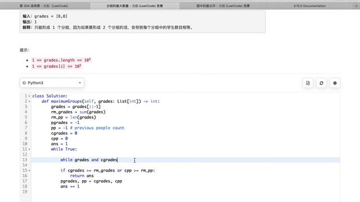Open a new browser tab with plus

point(356,6)
